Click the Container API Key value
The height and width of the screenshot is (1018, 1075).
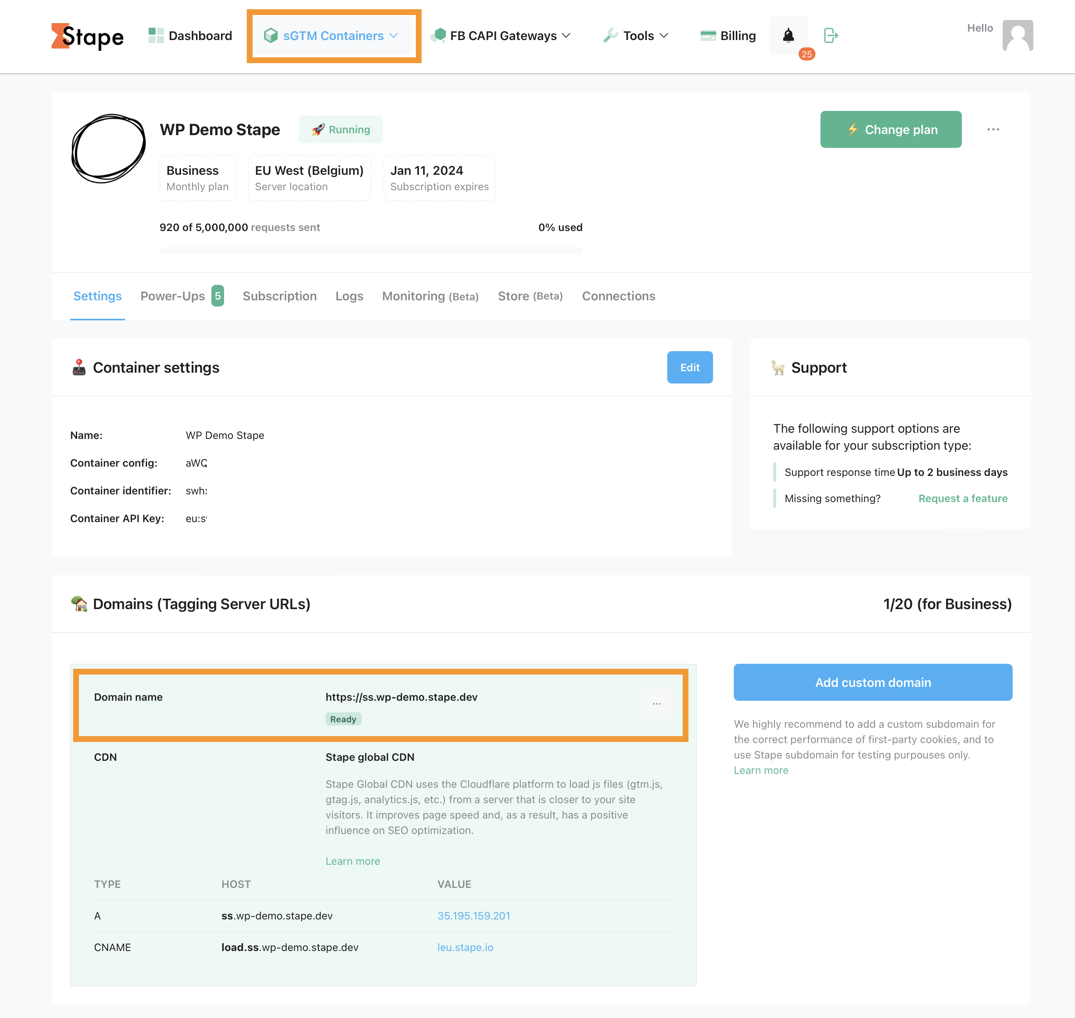coord(196,519)
